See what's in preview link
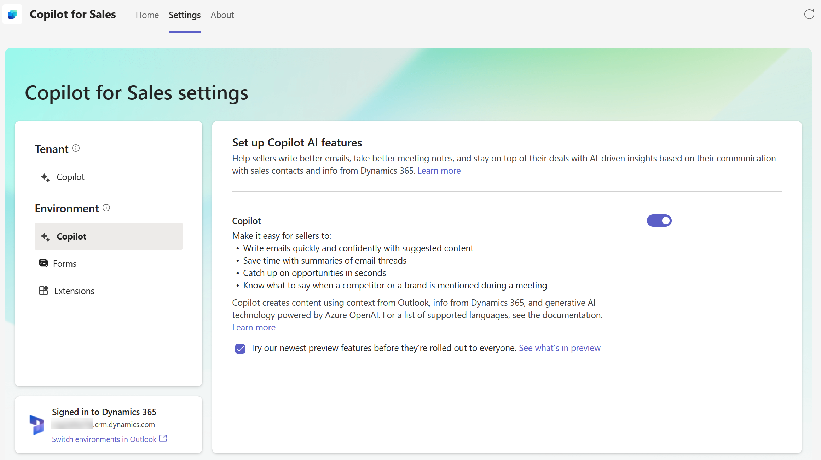Image resolution: width=821 pixels, height=460 pixels. pos(559,348)
